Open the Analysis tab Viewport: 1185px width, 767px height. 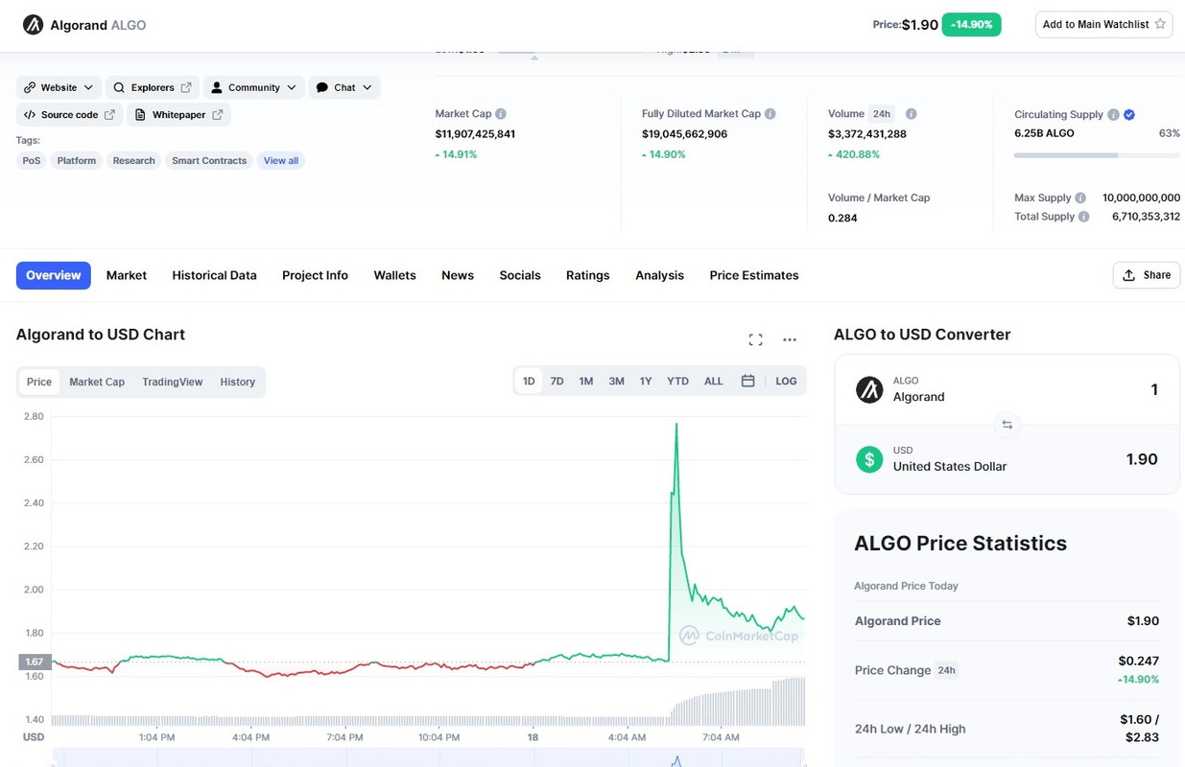(660, 275)
